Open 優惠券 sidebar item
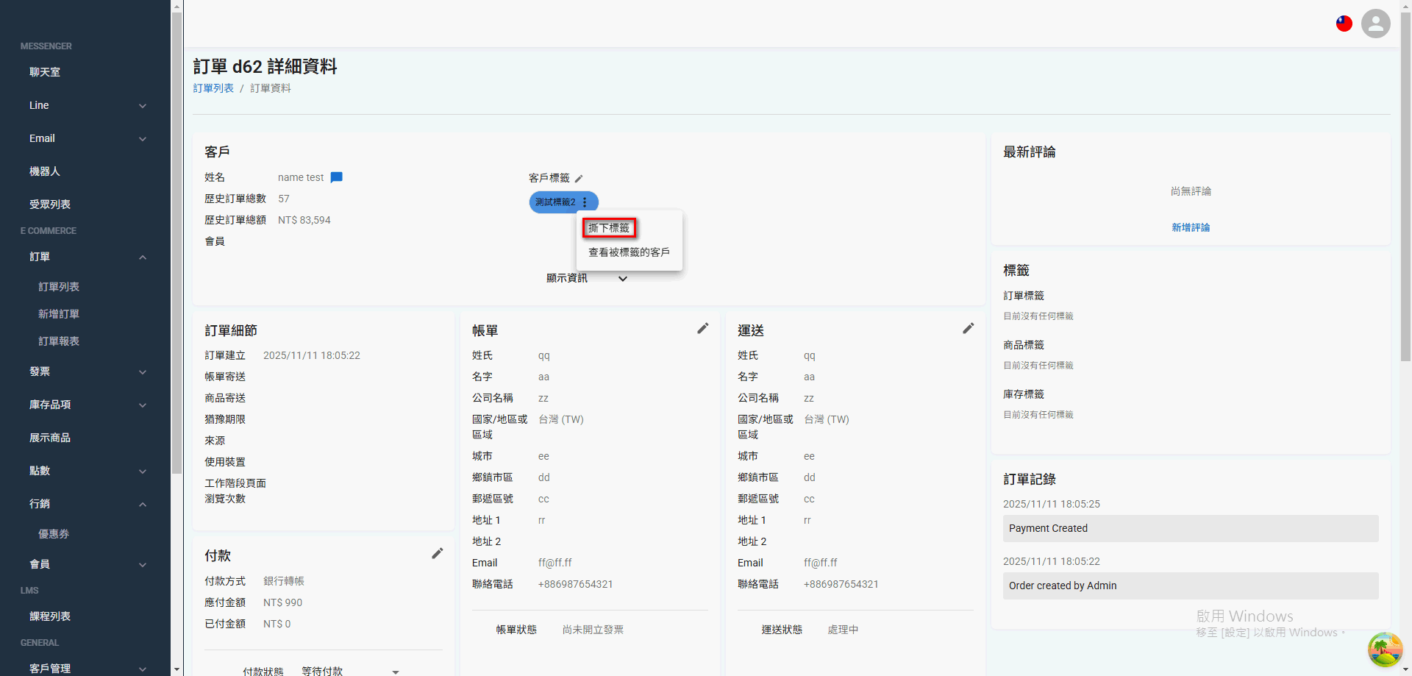 [54, 534]
